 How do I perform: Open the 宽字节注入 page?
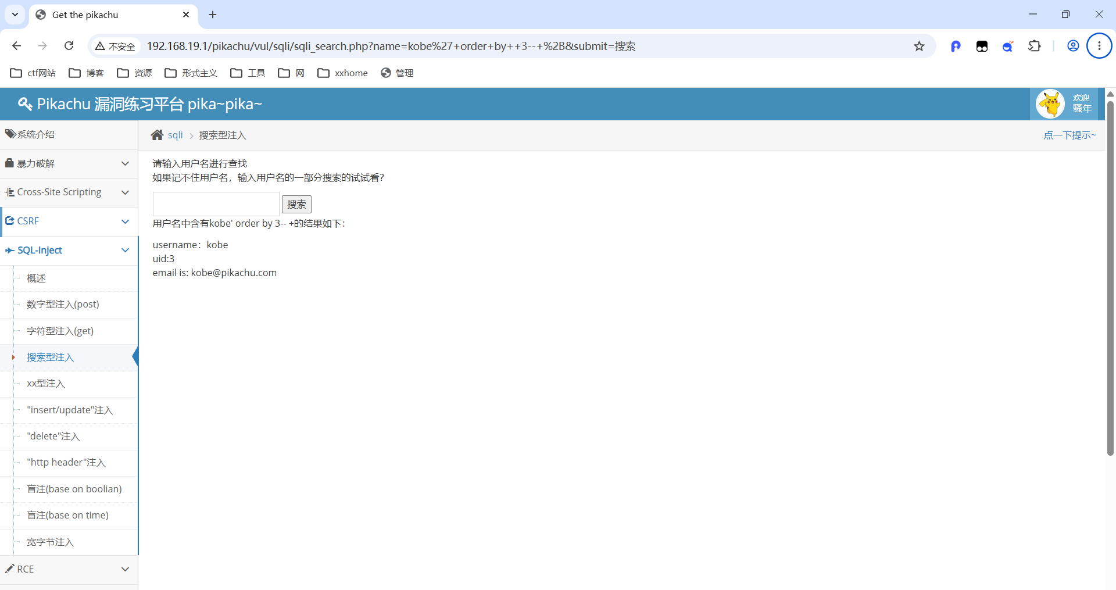click(x=50, y=542)
